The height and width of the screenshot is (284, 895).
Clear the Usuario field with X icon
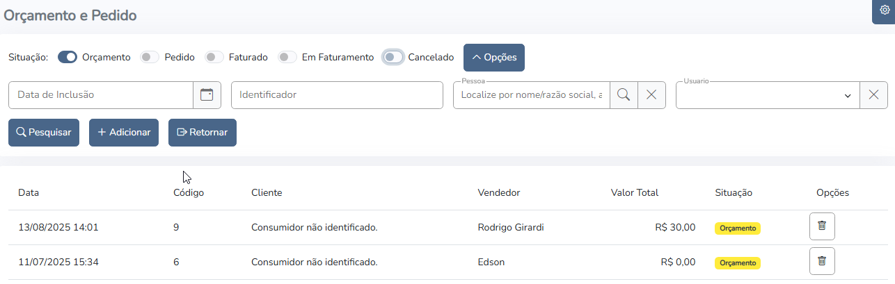point(873,95)
